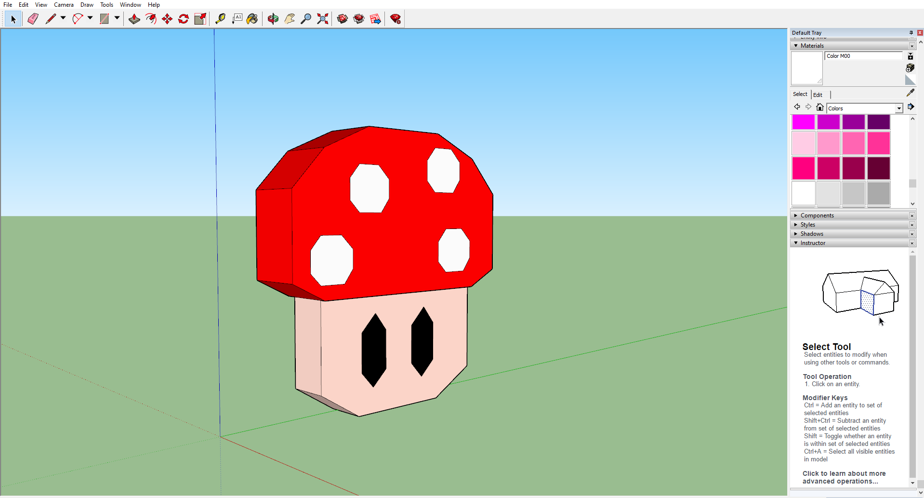The height and width of the screenshot is (498, 924).
Task: Select the Orbit camera tool
Action: click(273, 19)
